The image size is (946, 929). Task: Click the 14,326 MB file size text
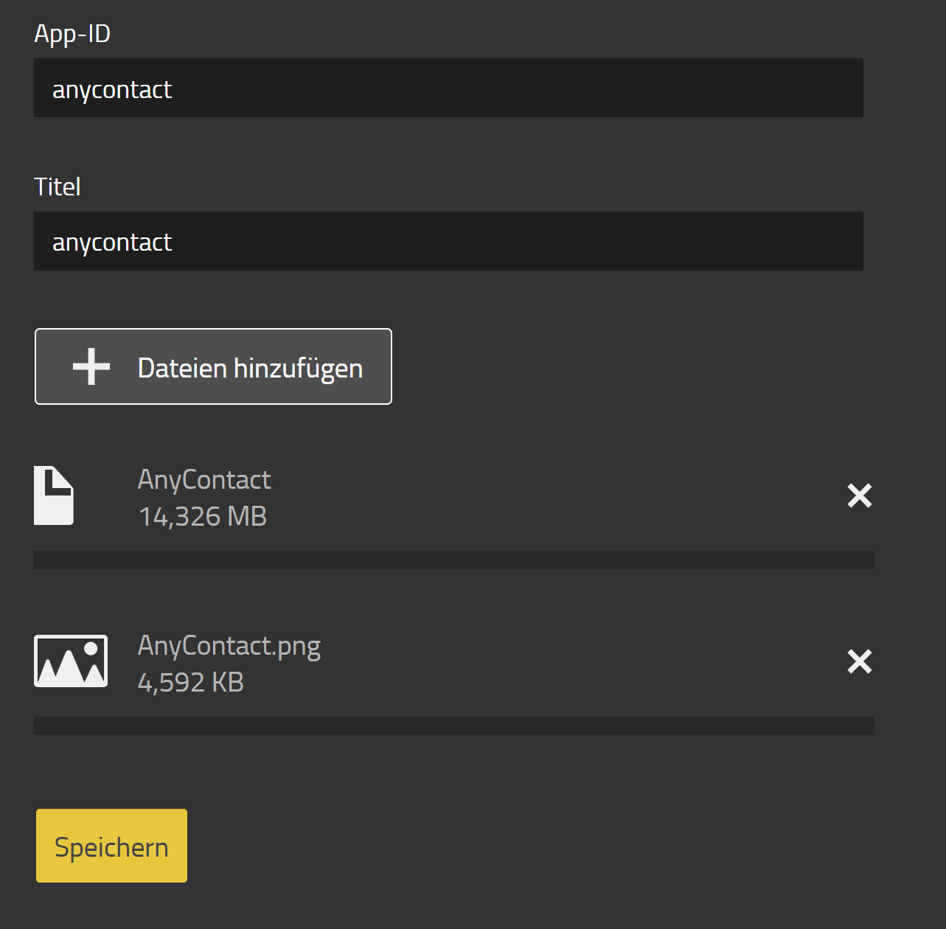(203, 517)
